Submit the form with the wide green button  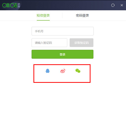pyautogui.click(x=63, y=54)
